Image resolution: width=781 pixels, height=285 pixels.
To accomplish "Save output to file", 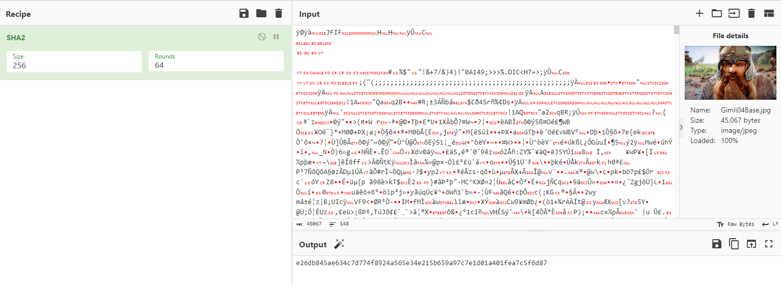I will tap(717, 244).
